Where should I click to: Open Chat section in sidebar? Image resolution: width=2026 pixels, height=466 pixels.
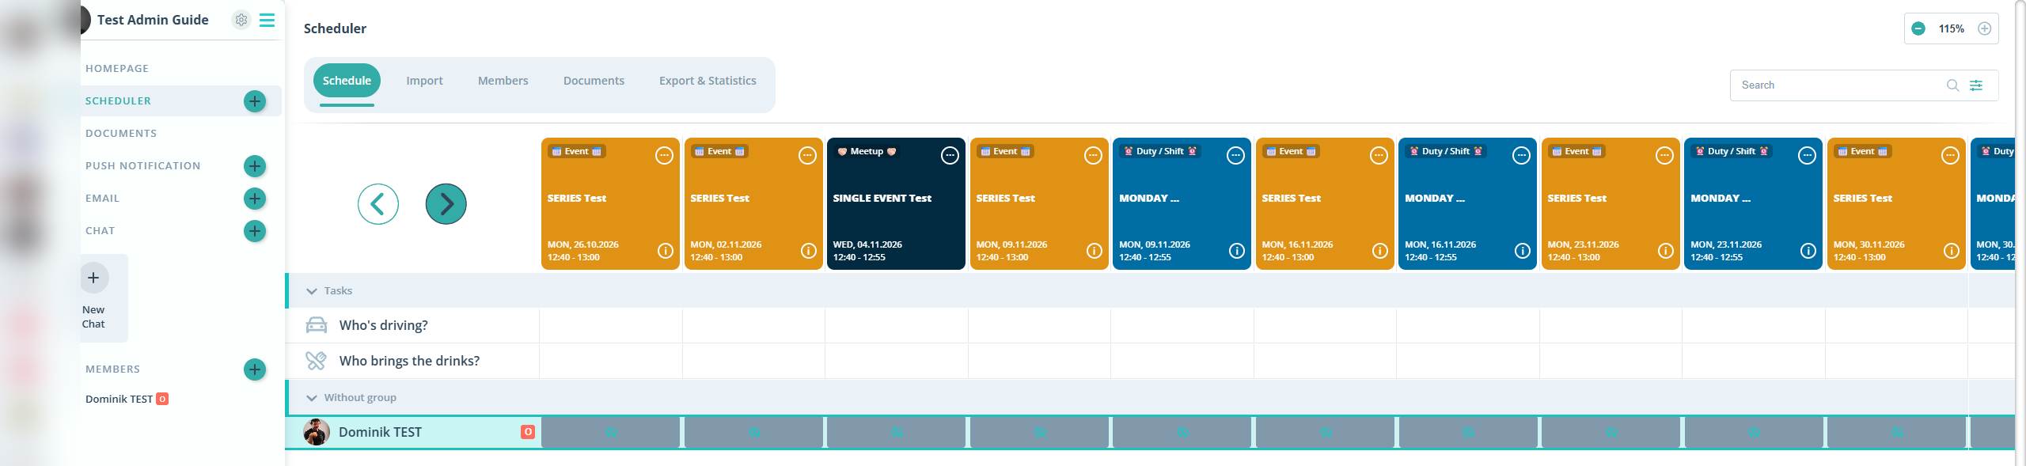101,231
